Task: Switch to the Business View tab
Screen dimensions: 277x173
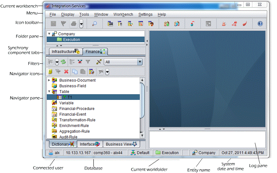Action: click(x=121, y=144)
